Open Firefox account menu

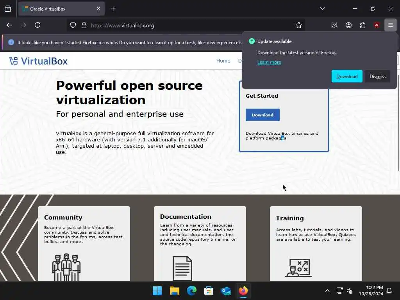click(x=348, y=25)
